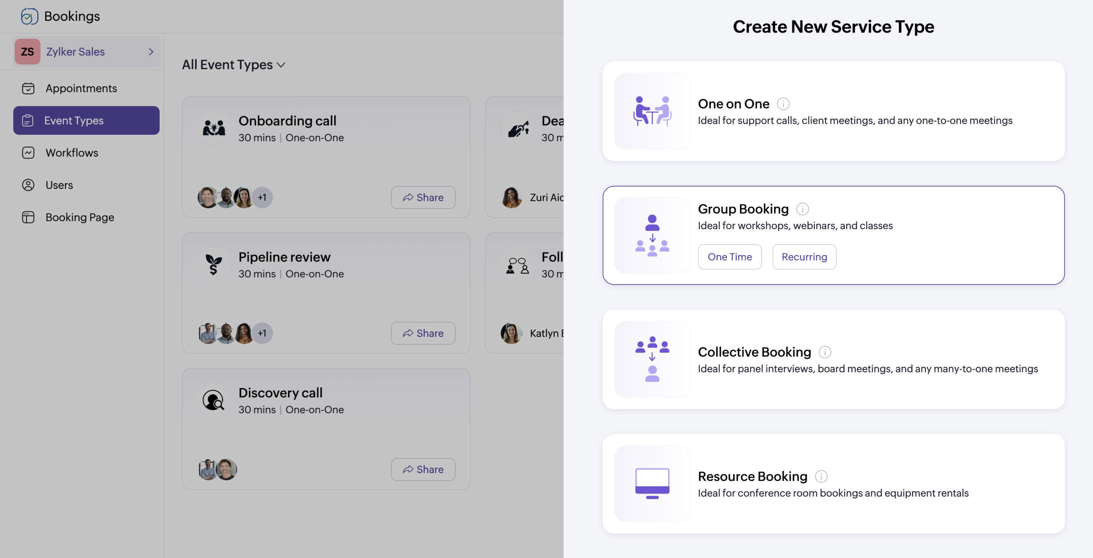The width and height of the screenshot is (1093, 558).
Task: Choose Recurring group booking option
Action: (x=804, y=257)
